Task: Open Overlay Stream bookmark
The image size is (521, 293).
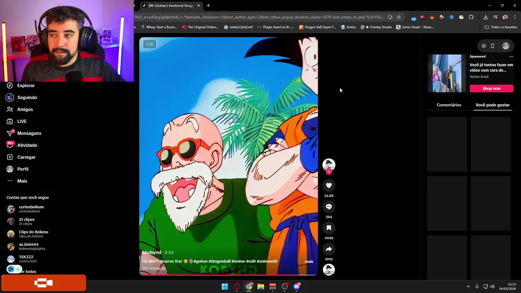Action: [376, 27]
